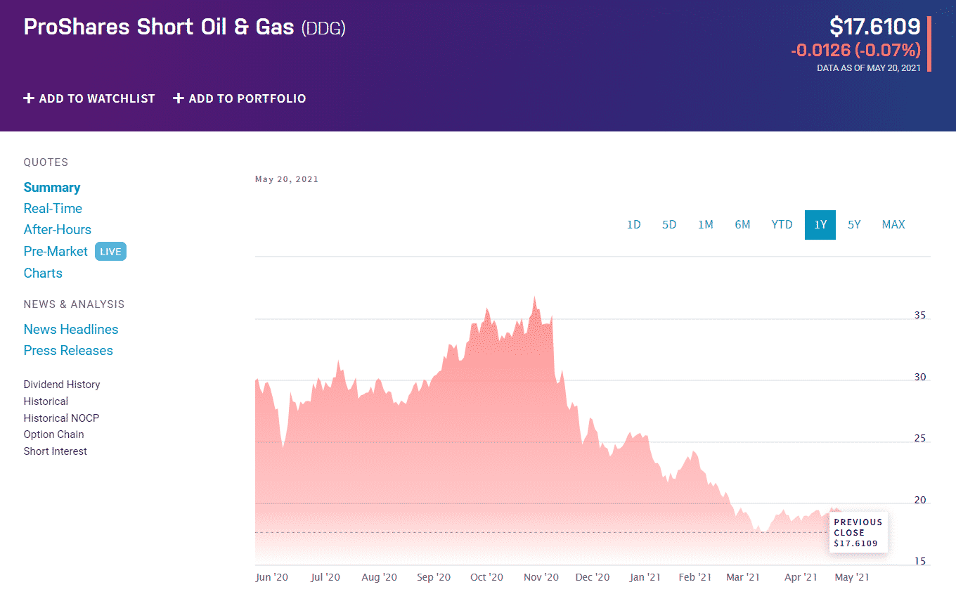This screenshot has height=613, width=956.
Task: Show year-to-date YTD chart
Action: click(x=782, y=225)
